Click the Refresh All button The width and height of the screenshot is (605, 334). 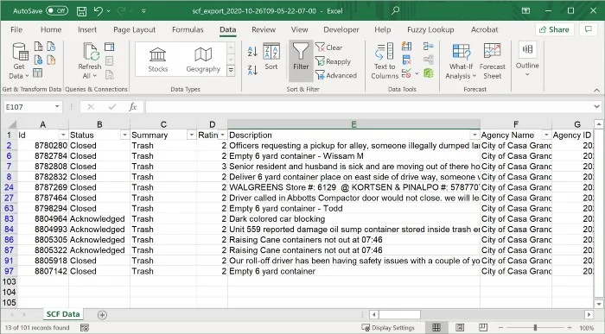(x=90, y=61)
